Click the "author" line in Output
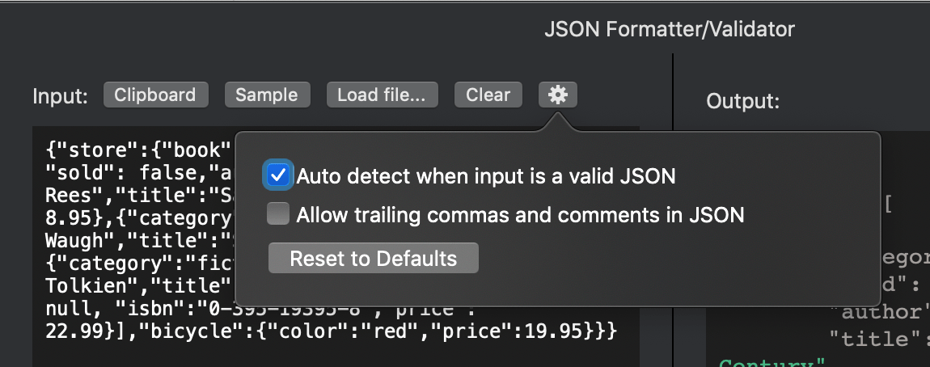 pos(879,312)
